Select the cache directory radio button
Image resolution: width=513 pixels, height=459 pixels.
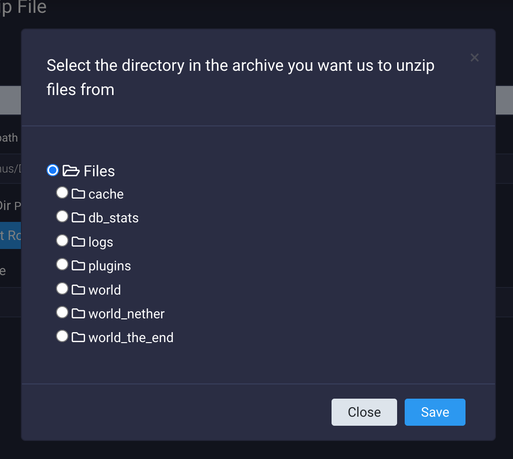62,192
